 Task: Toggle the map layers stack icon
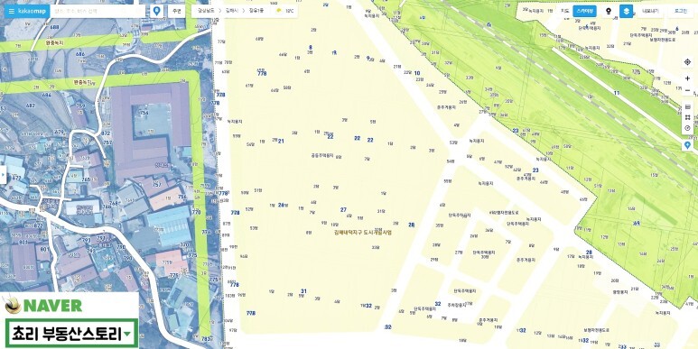(x=627, y=11)
